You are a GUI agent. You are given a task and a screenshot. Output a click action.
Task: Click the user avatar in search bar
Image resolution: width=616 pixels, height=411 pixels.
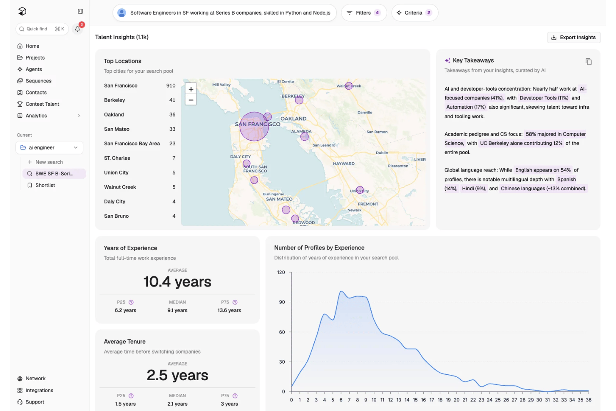[x=122, y=13]
